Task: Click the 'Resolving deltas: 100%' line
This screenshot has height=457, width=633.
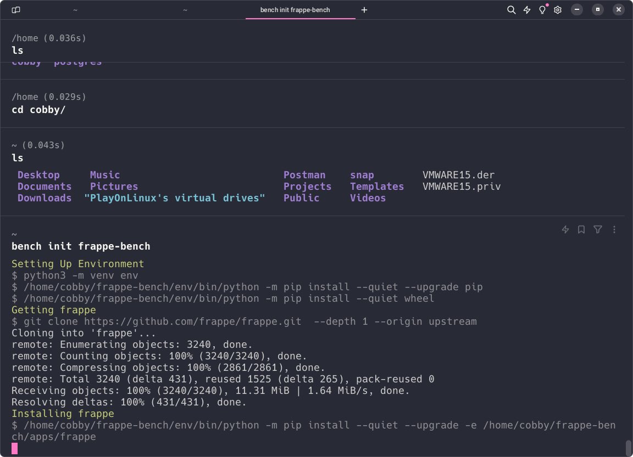Action: [129, 402]
